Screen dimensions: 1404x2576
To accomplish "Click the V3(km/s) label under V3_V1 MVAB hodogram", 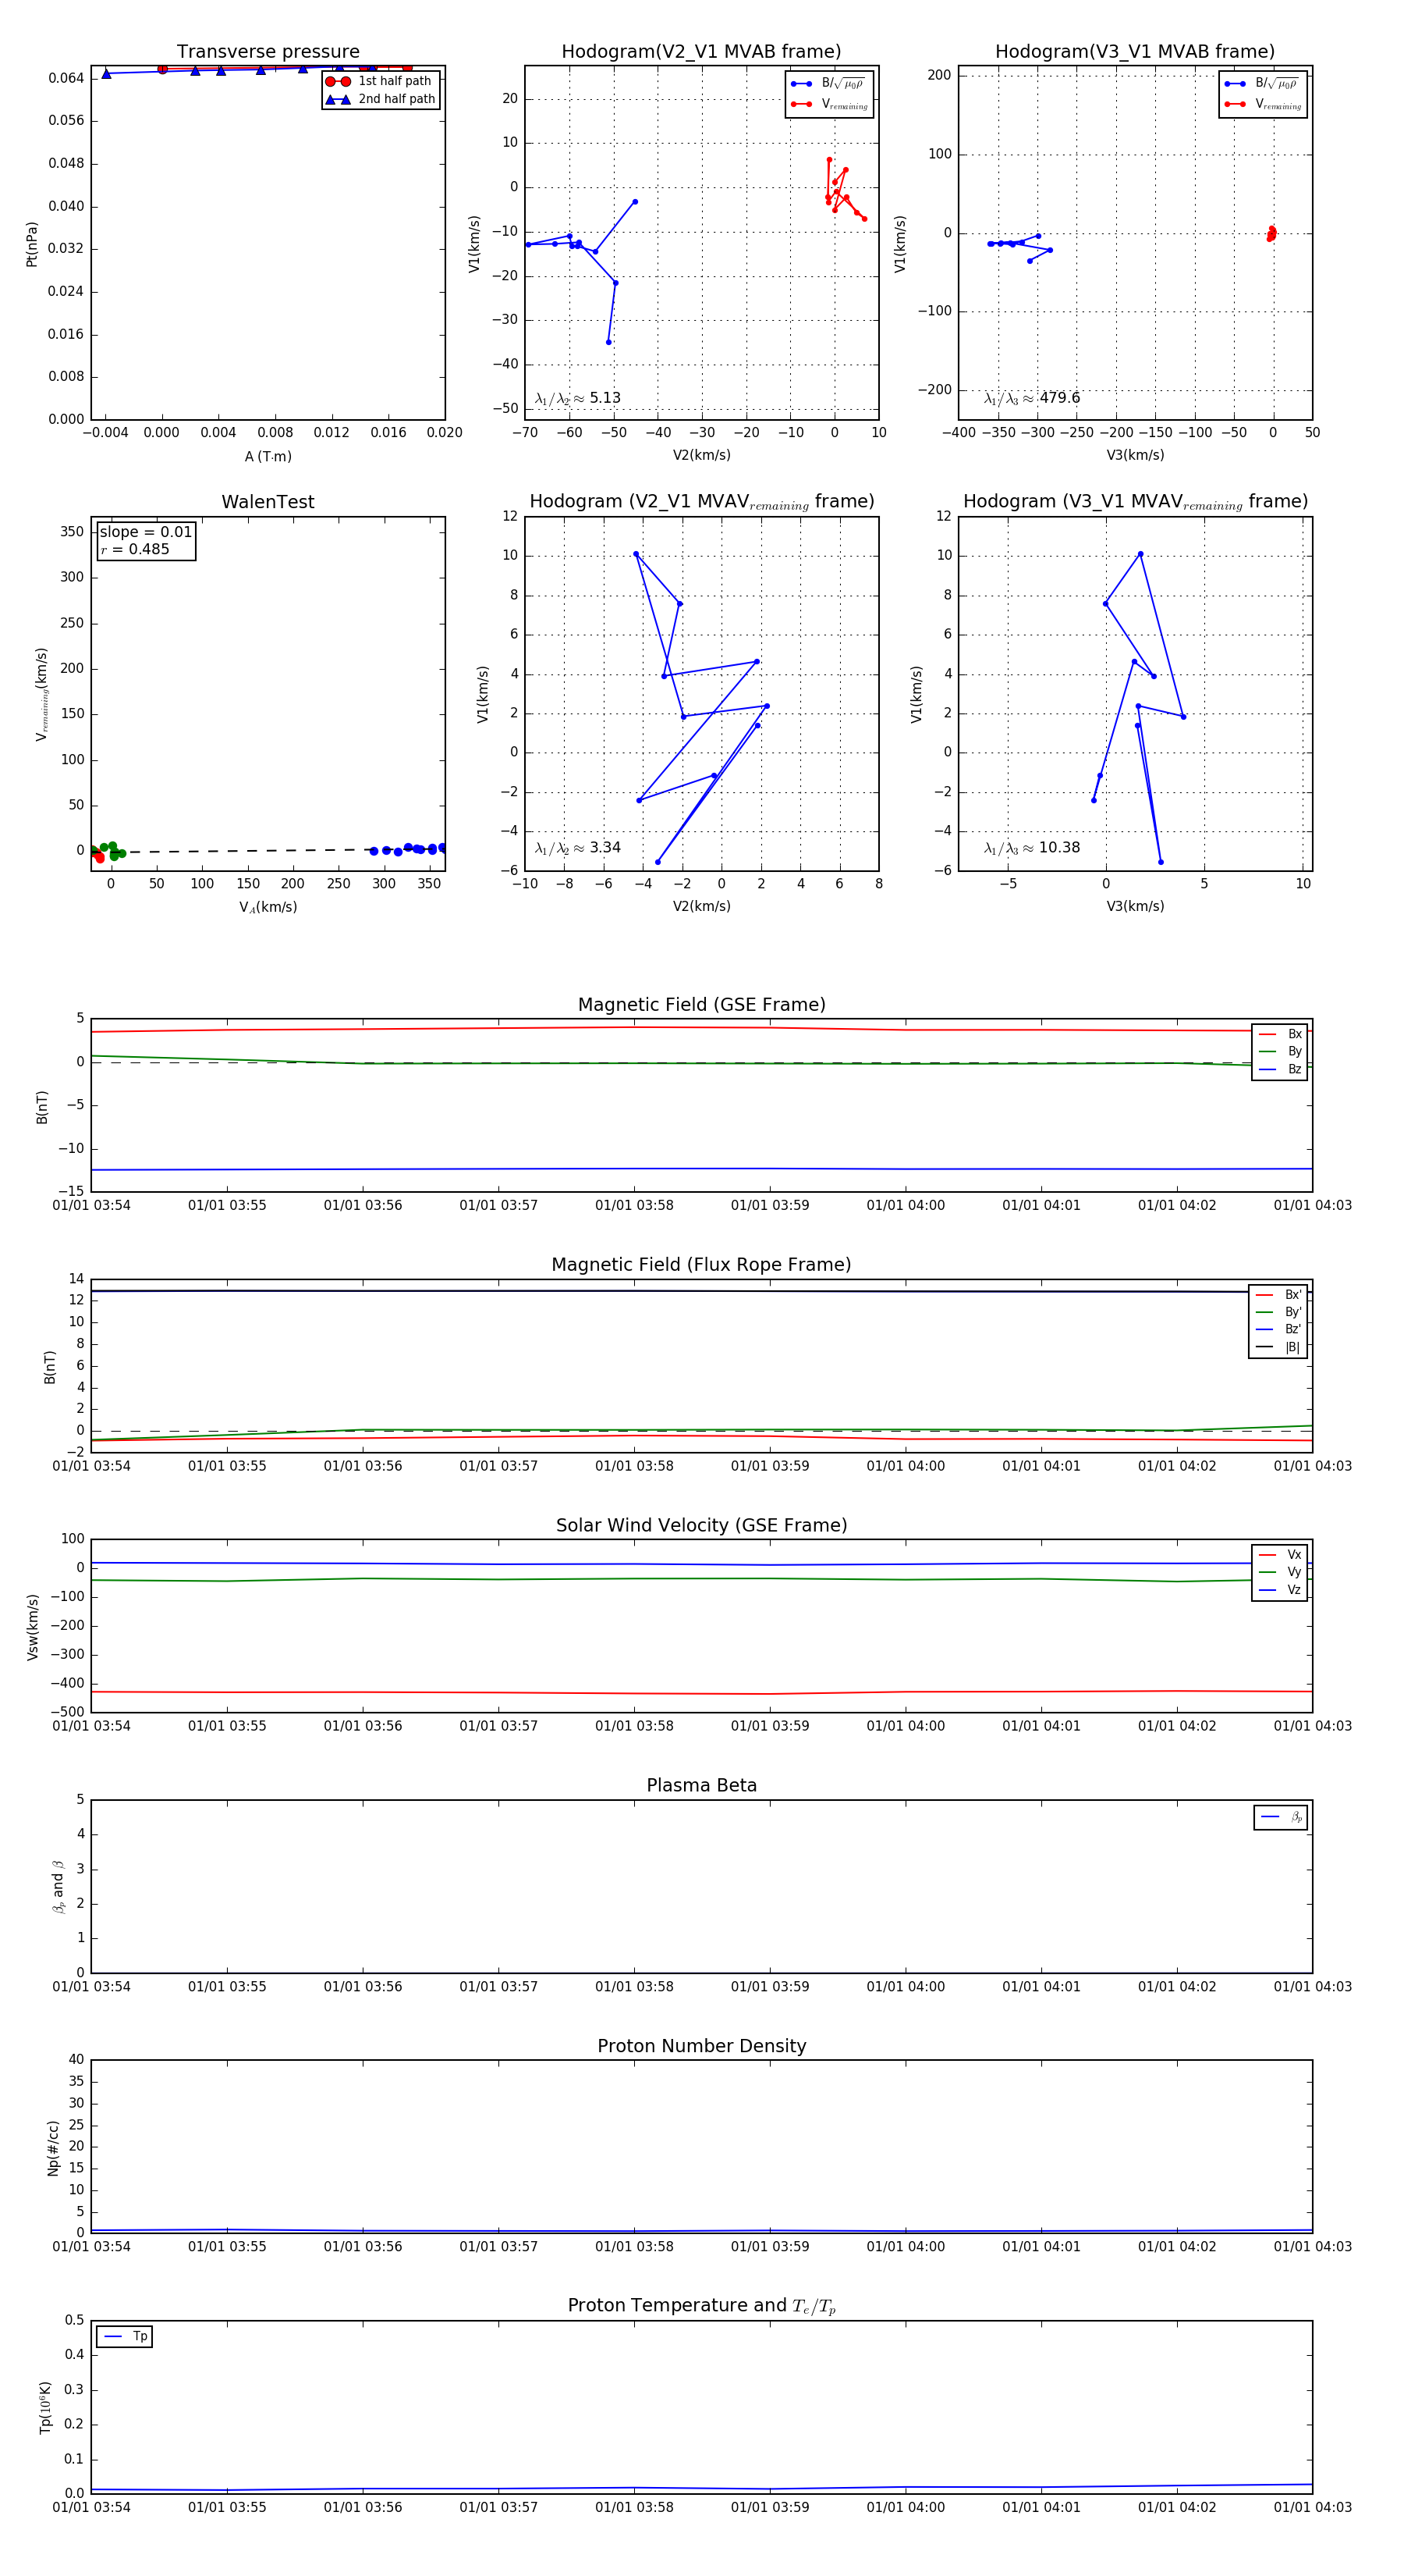I will [x=1135, y=455].
